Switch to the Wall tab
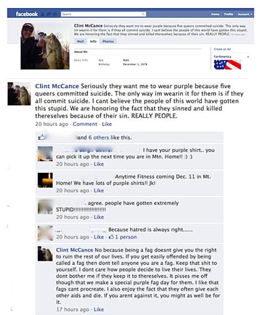Image resolution: width=260 pixels, height=315 pixels. 80,41
